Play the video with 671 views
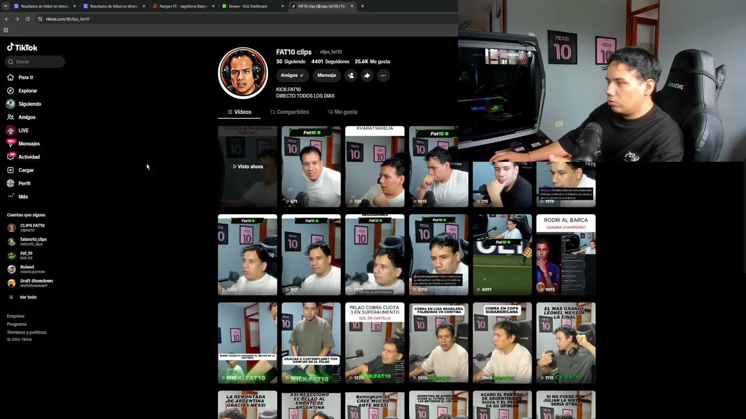The image size is (746, 419). coord(311,166)
